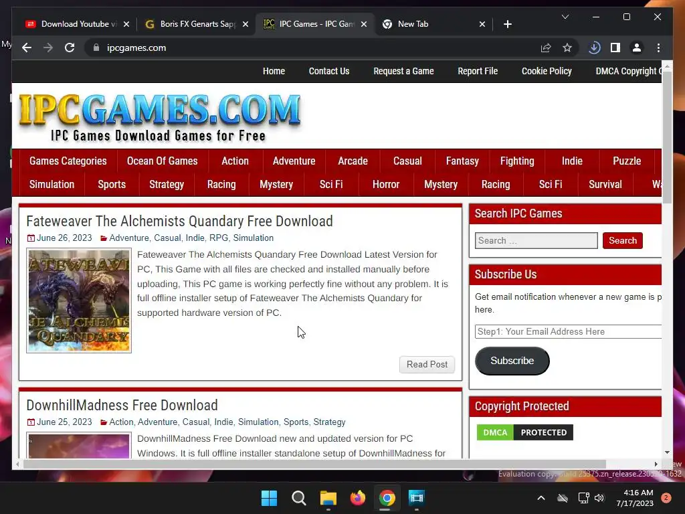
Task: Click the browser forward arrow
Action: [48, 48]
